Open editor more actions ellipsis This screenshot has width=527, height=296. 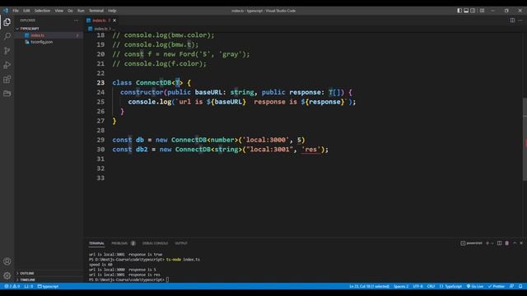pos(520,21)
